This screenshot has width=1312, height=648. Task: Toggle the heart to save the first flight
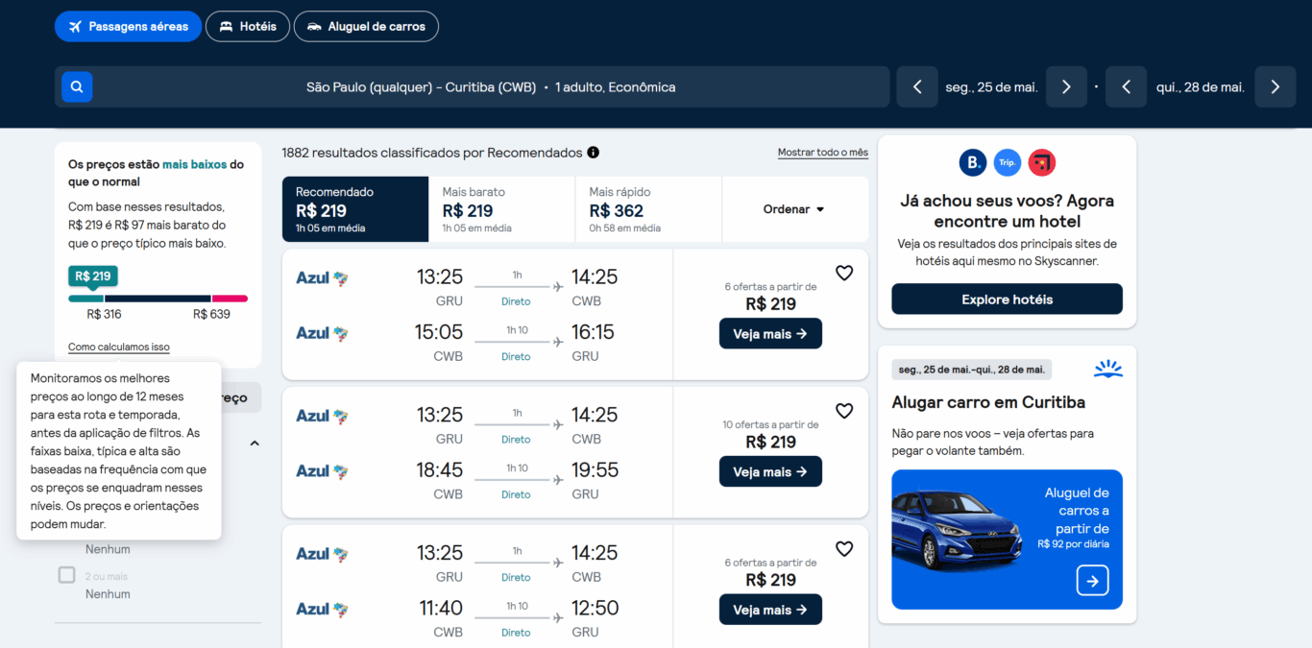click(844, 273)
